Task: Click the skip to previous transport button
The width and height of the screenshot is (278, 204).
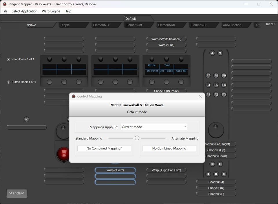Action: click(x=212, y=164)
